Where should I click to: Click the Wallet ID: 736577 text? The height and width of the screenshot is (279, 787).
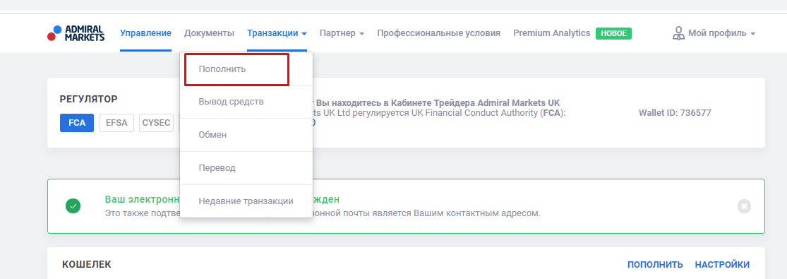coord(675,112)
